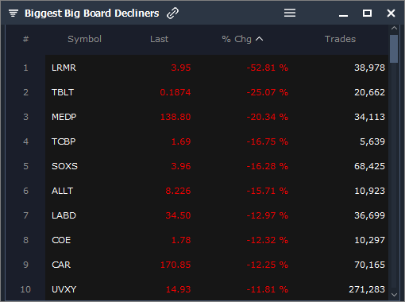This screenshot has height=302, width=405.
Task: Open the hamburger menu in title bar
Action: coord(290,13)
